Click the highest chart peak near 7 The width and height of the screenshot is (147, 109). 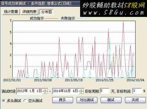123,22
